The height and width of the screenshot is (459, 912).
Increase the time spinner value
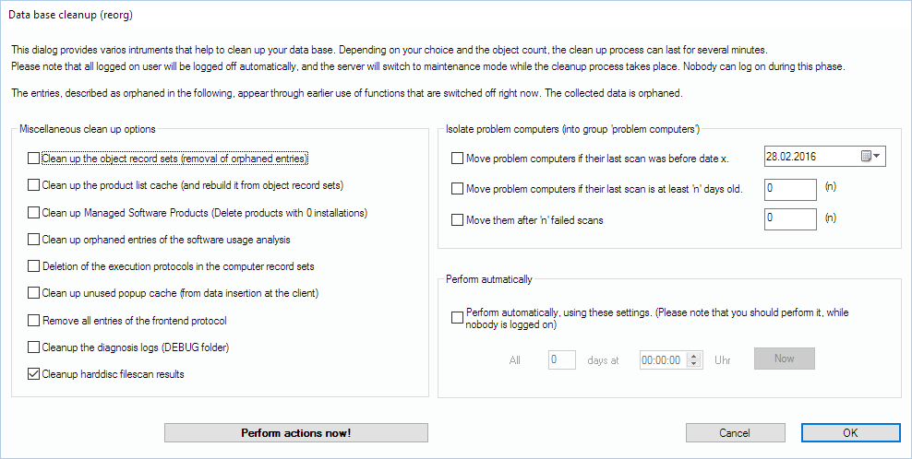(x=695, y=355)
